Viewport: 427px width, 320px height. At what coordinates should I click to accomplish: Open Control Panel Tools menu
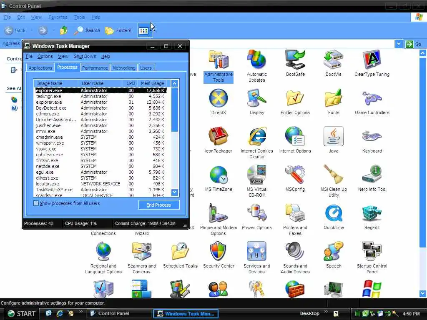[79, 17]
